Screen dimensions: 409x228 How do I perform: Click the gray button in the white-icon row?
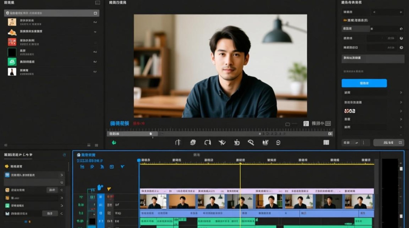(50, 214)
